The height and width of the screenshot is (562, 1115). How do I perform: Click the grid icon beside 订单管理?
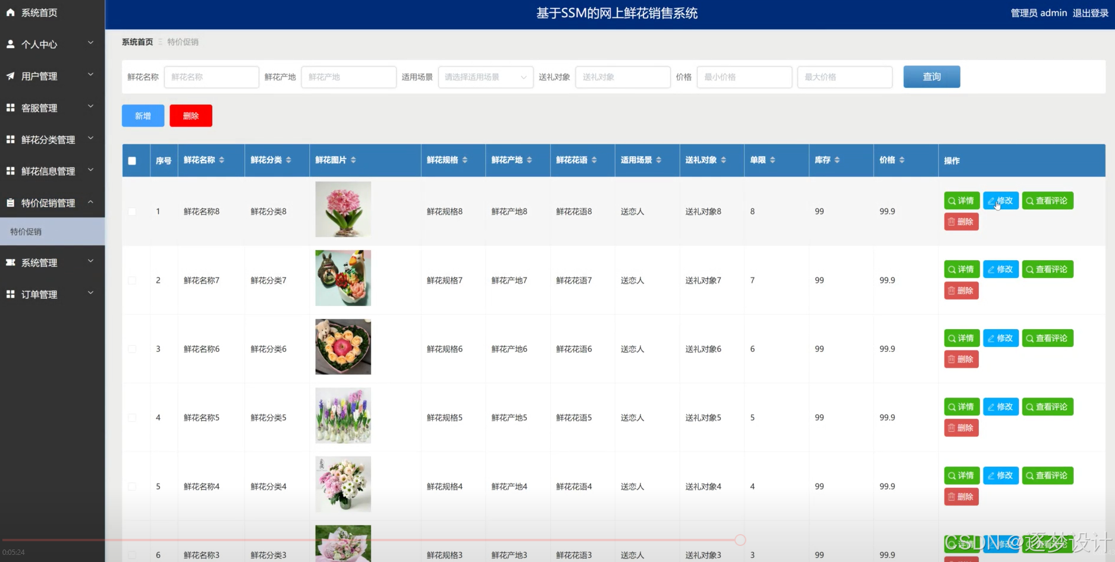click(x=10, y=294)
